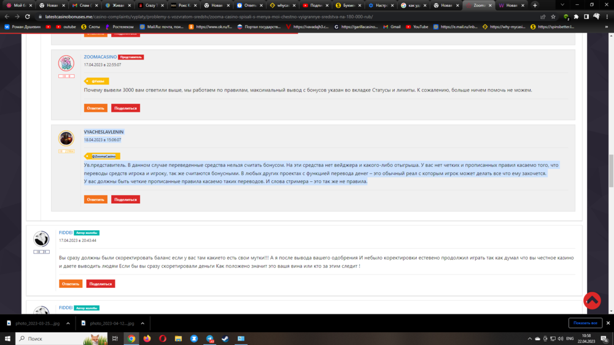Image resolution: width=614 pixels, height=345 pixels.
Task: Click Показать все in downloads bar
Action: (585, 323)
